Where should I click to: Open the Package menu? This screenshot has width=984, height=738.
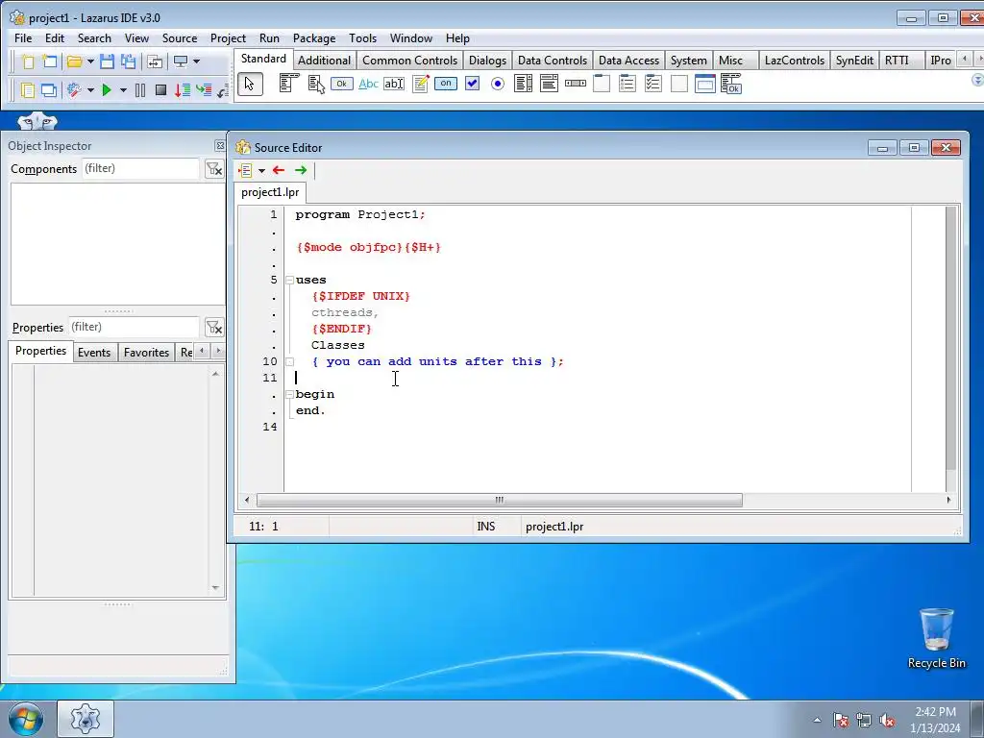(x=314, y=38)
